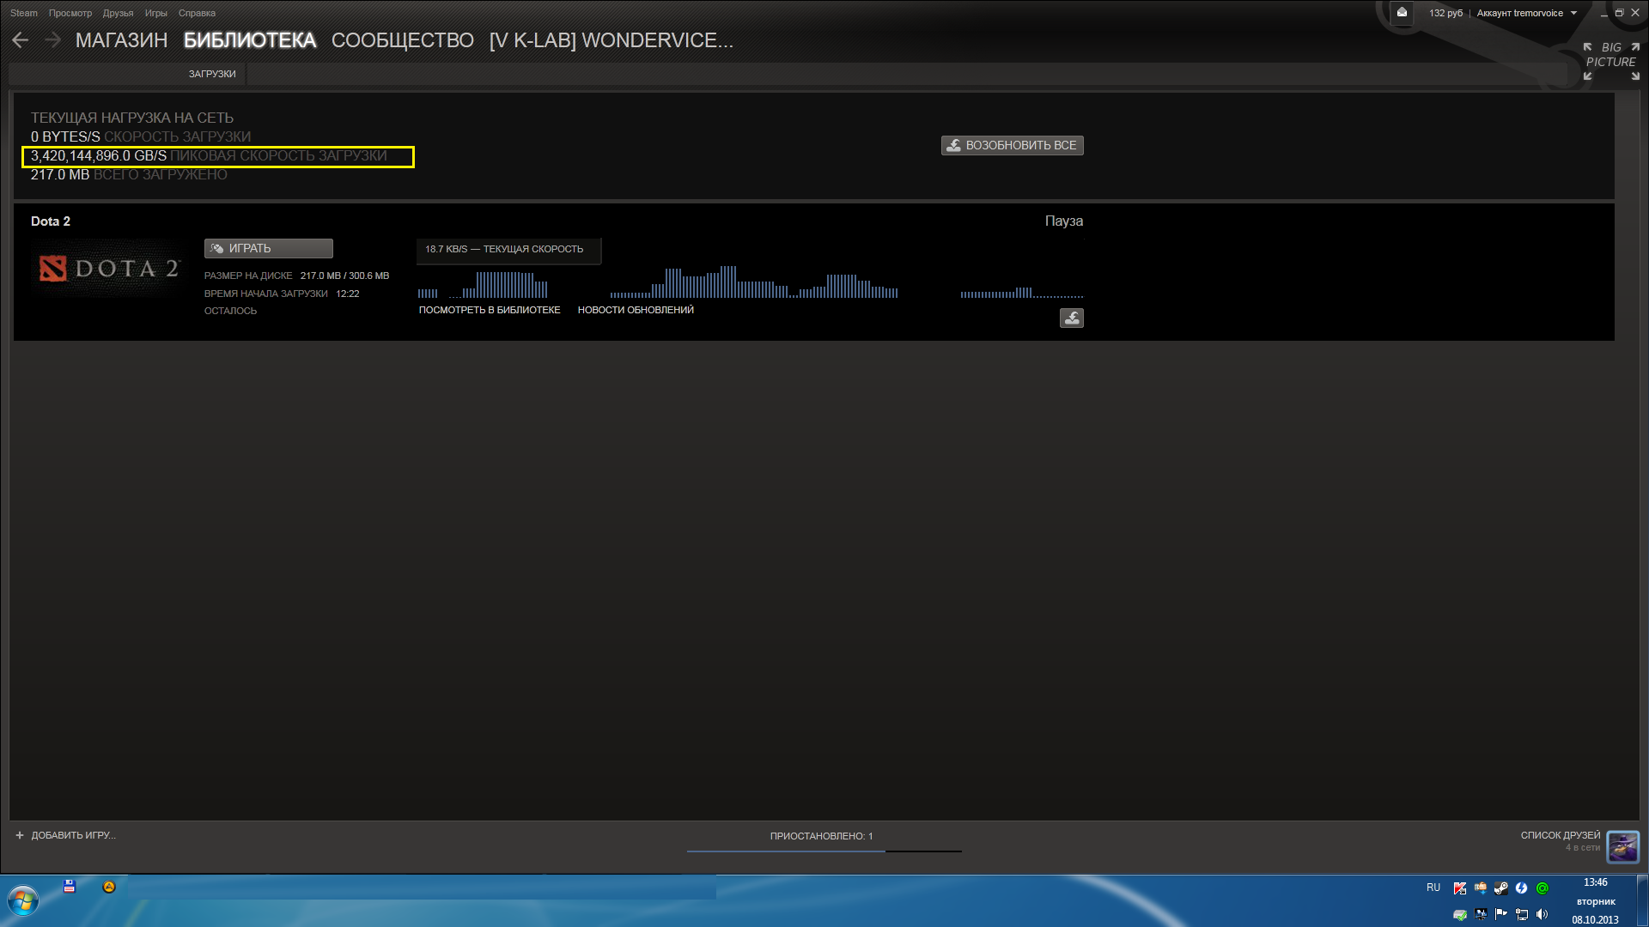Click the 18.7 KB/S текущая скорость label
The height and width of the screenshot is (927, 1649).
click(x=504, y=249)
